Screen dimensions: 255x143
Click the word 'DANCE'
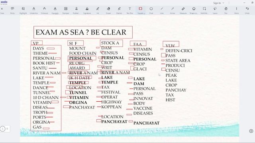click(40, 88)
